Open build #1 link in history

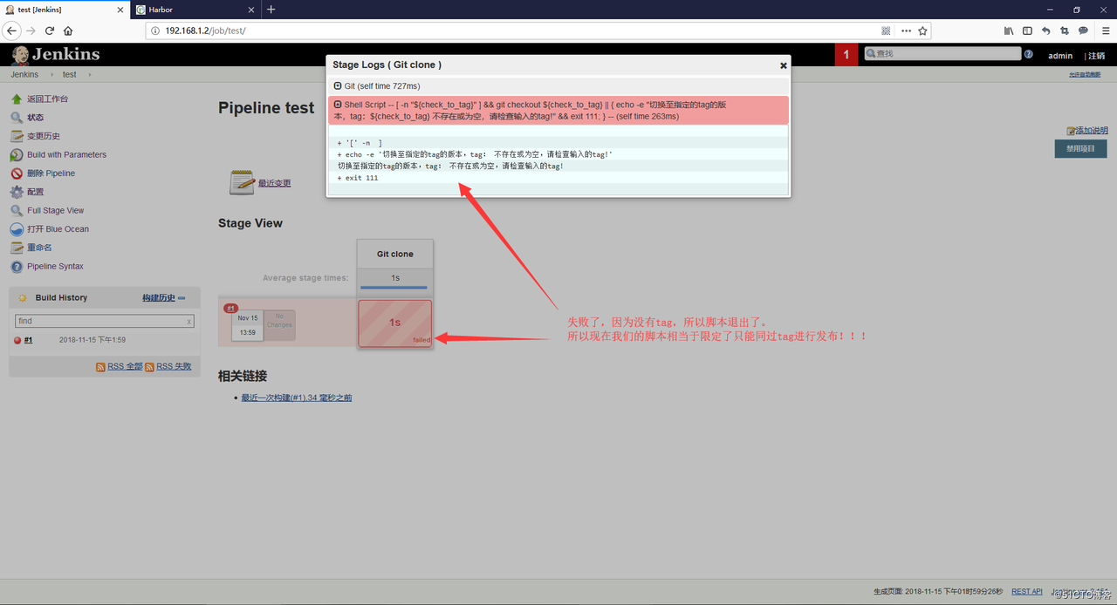point(29,340)
